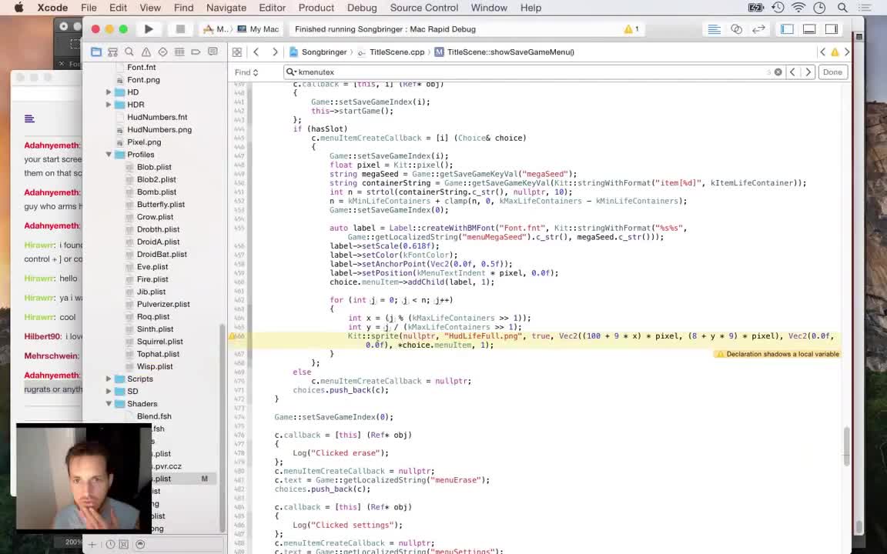Image resolution: width=887 pixels, height=554 pixels.
Task: Toggle the Utilities panel
Action: coord(832,29)
